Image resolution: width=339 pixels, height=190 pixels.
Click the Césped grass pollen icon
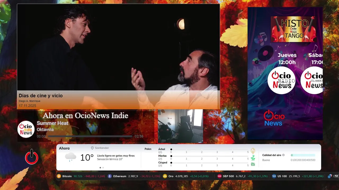[253, 164]
